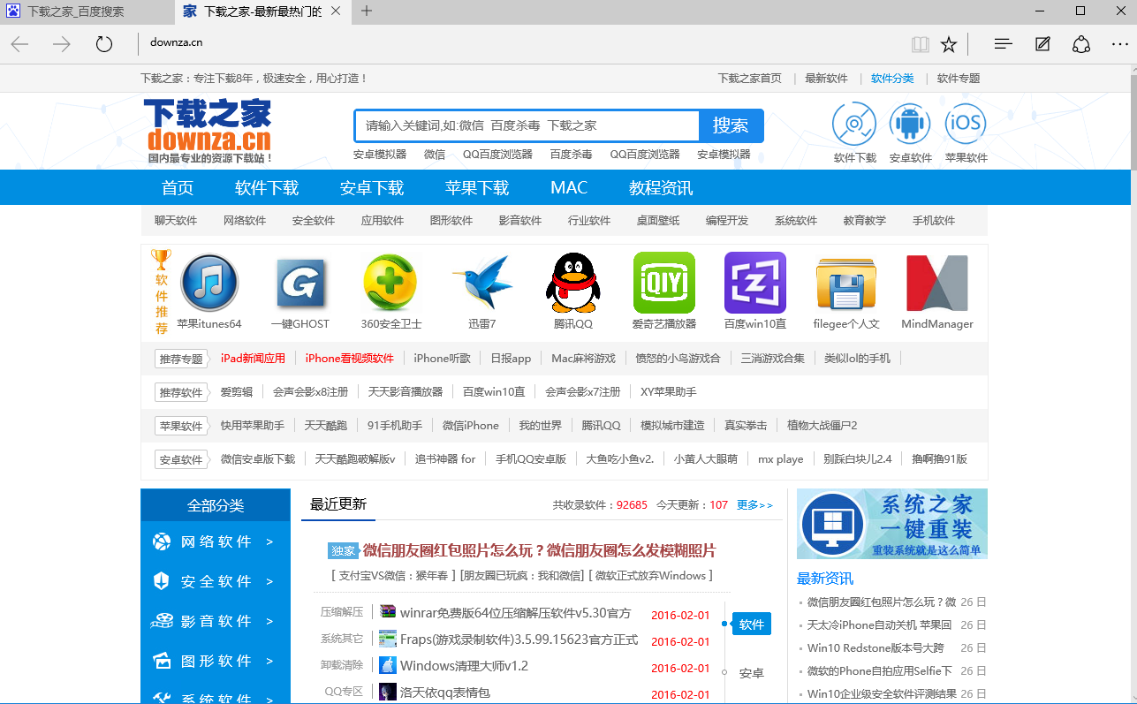Expand the 安全软件 sidebar category

(216, 581)
